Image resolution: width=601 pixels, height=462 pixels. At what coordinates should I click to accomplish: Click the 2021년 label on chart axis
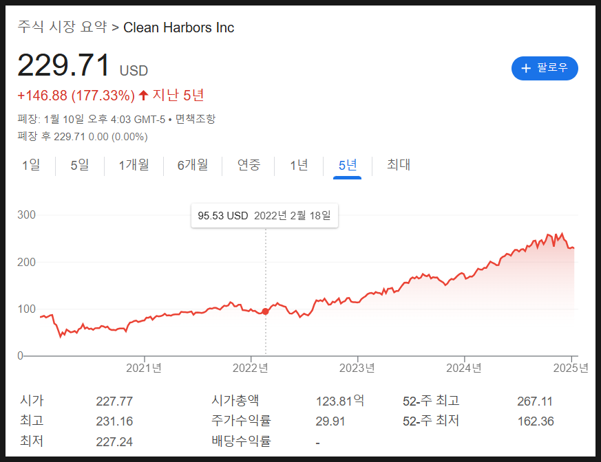pos(145,368)
